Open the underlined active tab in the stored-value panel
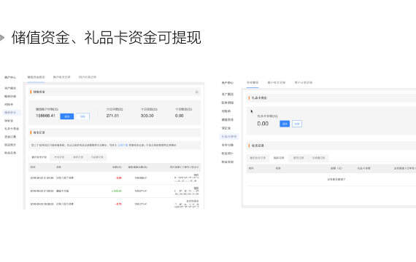This screenshot has height=262, width=416. (36, 77)
